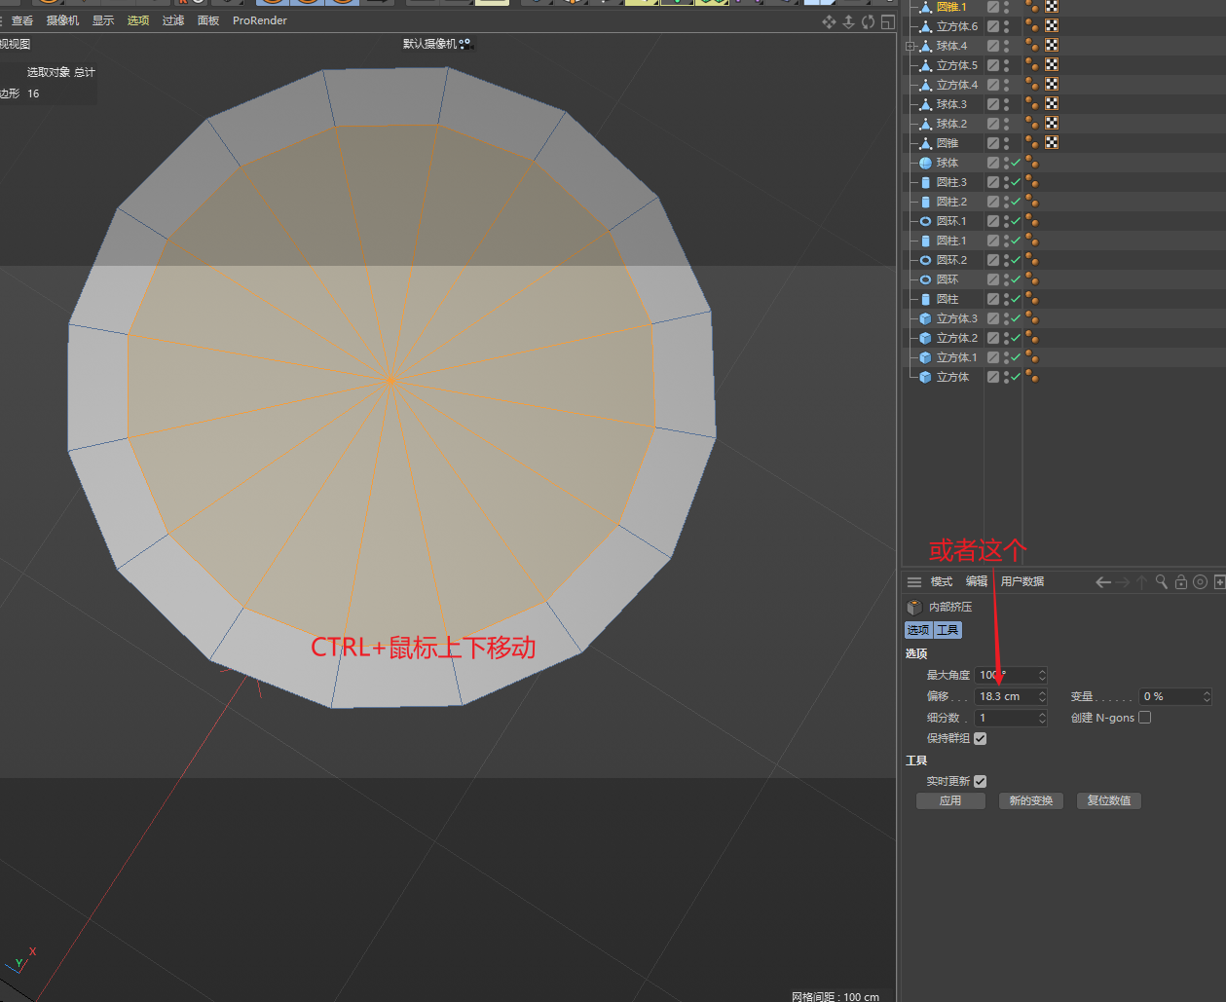Expand the 球体.4 tree node
The image size is (1226, 1002).
coord(910,46)
